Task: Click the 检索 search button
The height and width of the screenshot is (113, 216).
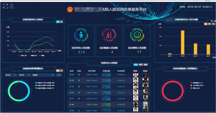Action: 59,75
